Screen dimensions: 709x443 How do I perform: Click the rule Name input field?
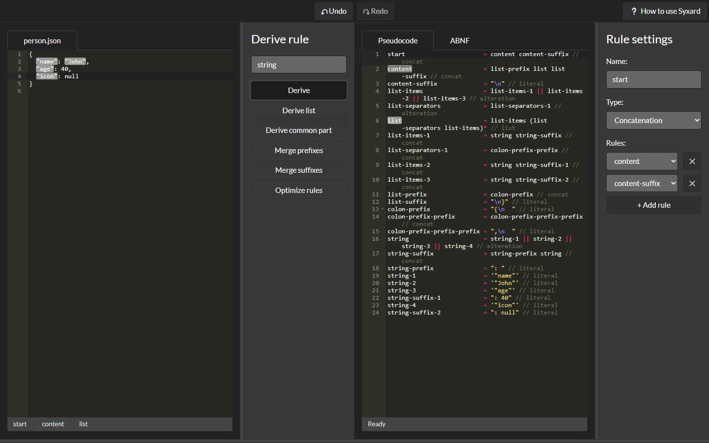[x=654, y=80]
